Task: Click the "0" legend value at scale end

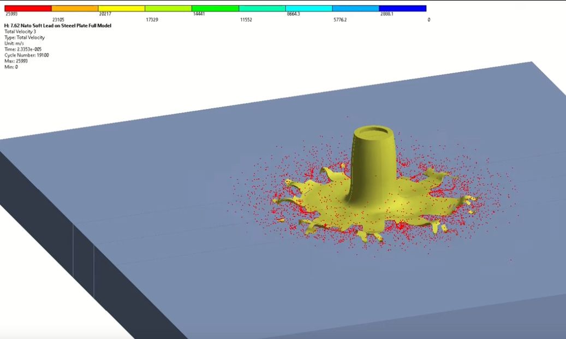Action: click(429, 20)
